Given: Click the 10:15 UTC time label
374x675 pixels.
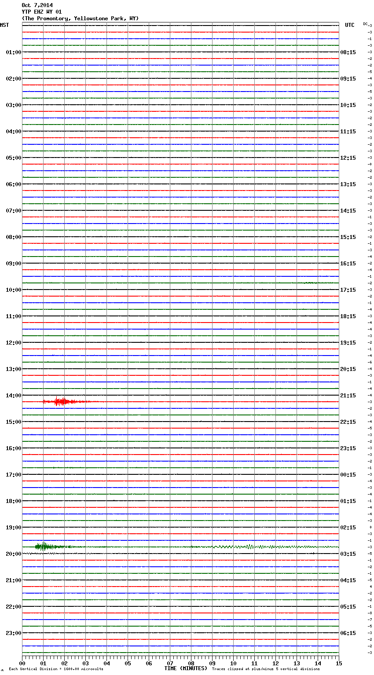Looking at the screenshot, I should 348,105.
